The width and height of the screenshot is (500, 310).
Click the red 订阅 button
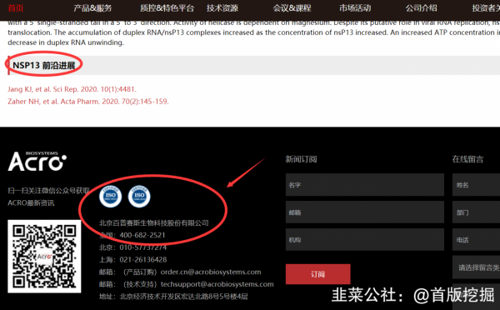click(x=318, y=274)
